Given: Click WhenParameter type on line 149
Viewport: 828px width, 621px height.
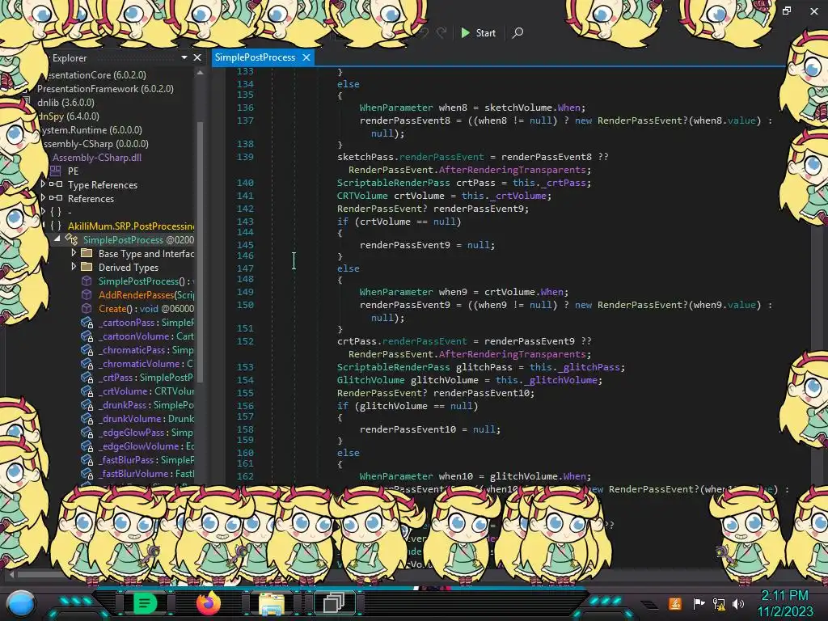Looking at the screenshot, I should tap(396, 291).
